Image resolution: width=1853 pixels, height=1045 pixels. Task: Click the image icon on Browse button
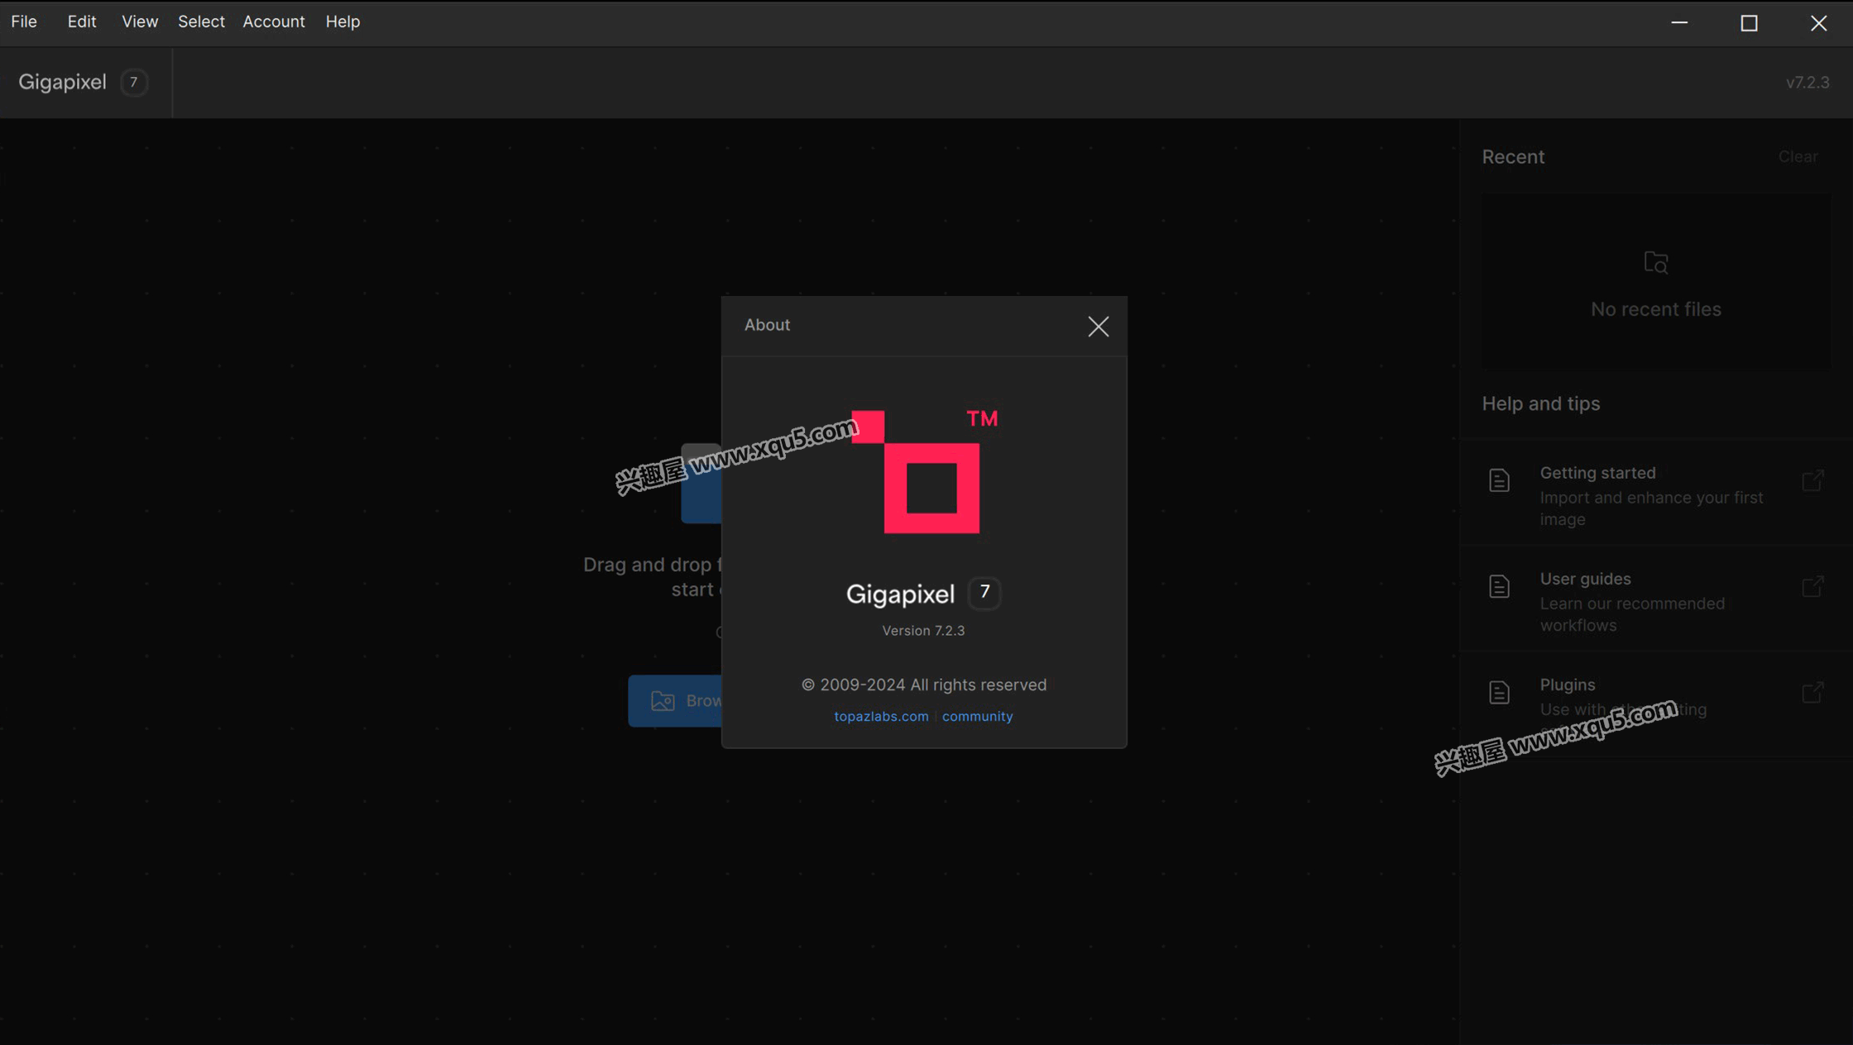(663, 701)
